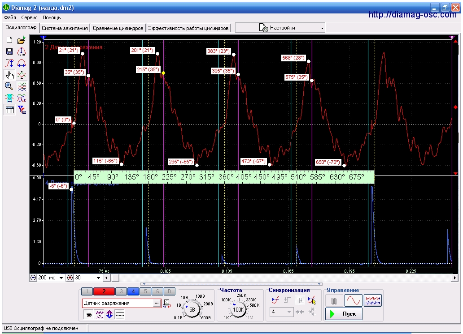Toggle channel D button
This screenshot has height=334, width=463.
170,291
